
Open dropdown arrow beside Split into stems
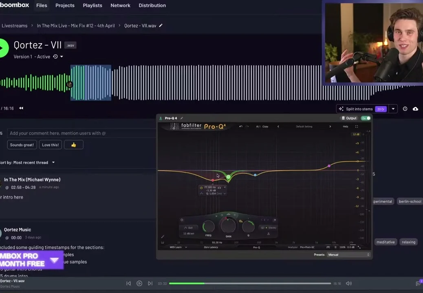393,109
